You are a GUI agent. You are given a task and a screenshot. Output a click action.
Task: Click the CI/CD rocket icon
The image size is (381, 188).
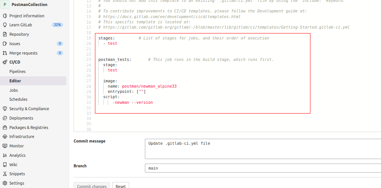pyautogui.click(x=5, y=62)
